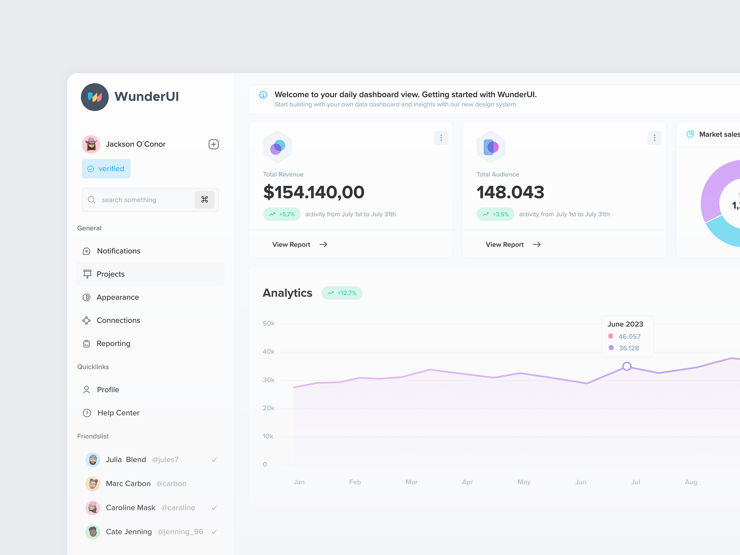Viewport: 740px width, 555px height.
Task: Click View Report under Total Revenue
Action: (x=291, y=244)
